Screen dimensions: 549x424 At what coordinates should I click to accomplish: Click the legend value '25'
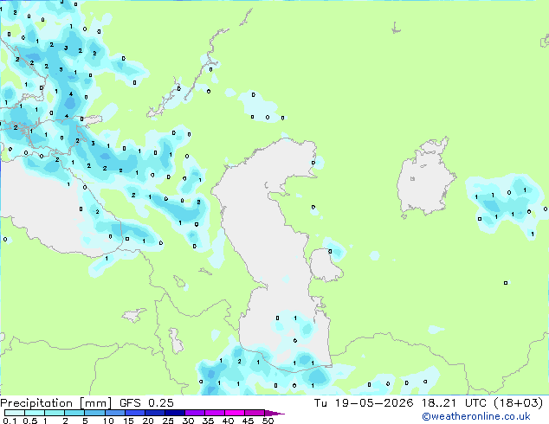[x=168, y=421]
